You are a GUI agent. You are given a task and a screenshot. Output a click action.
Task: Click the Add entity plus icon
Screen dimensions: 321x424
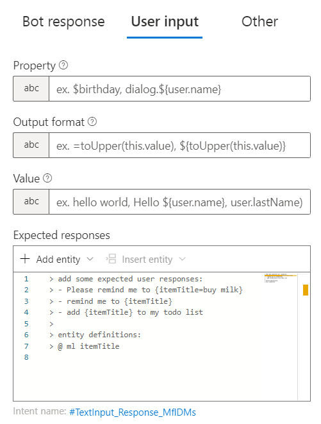point(25,259)
